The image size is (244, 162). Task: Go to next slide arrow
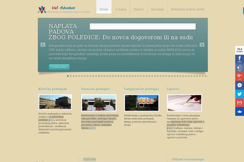tap(202, 45)
